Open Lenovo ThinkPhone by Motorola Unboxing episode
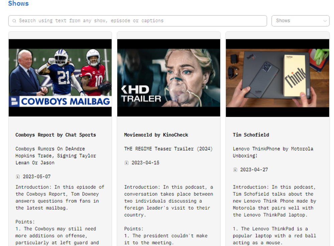Viewport: 334px width, 246px height. 273,152
